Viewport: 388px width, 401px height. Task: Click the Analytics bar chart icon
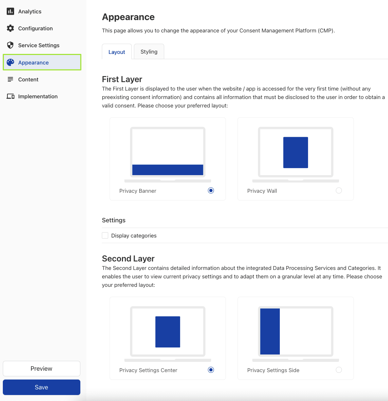pyautogui.click(x=11, y=12)
